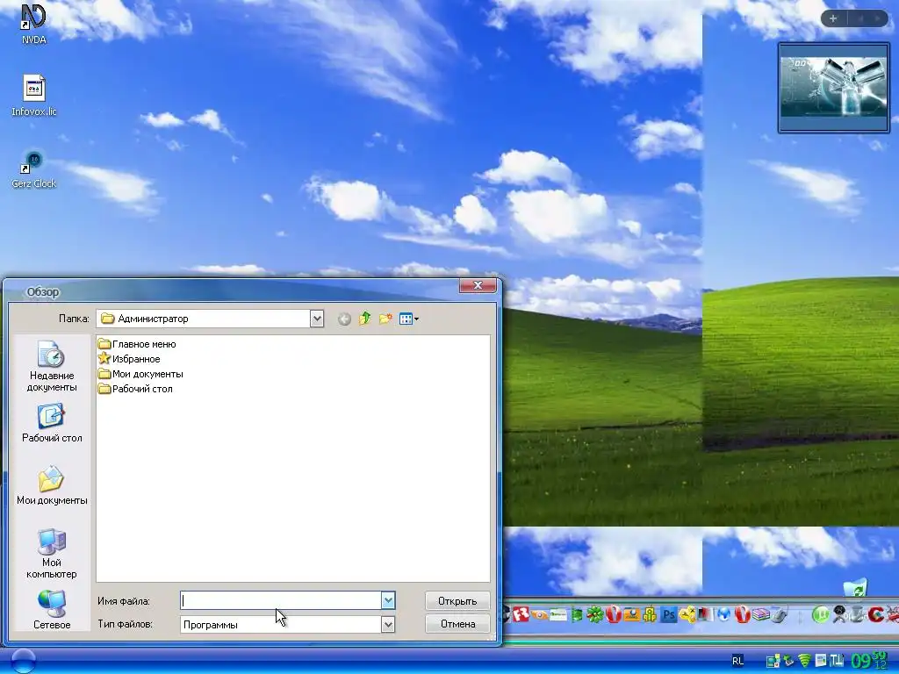899x674 pixels.
Task: Select the Рабочий стол folder in the file list
Action: (135, 389)
